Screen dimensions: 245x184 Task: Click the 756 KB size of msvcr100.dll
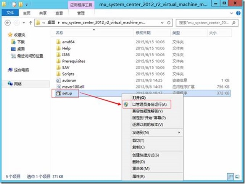pyautogui.click(x=223, y=87)
